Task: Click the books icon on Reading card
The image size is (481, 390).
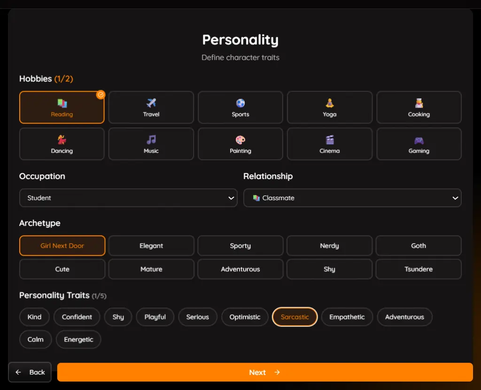Action: coord(62,103)
